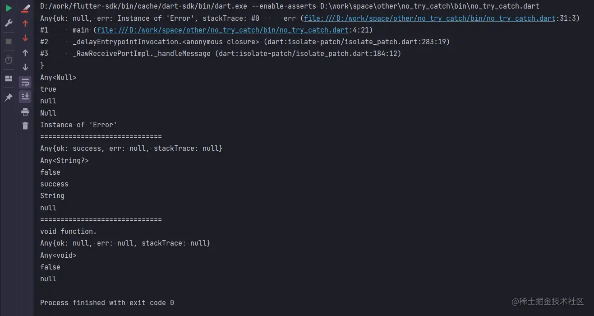This screenshot has height=316, width=594.
Task: Click the print console output icon
Action: pyautogui.click(x=25, y=112)
